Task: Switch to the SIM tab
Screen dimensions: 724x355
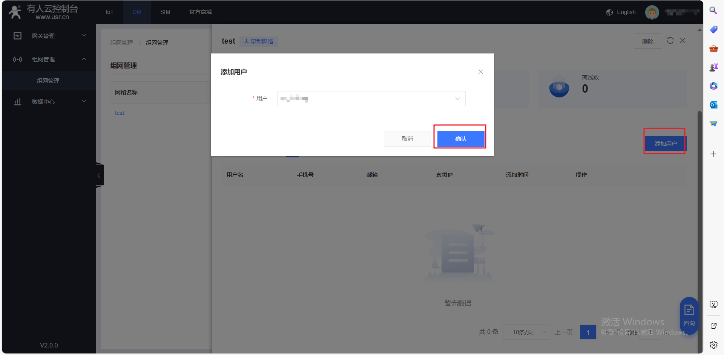Action: point(165,12)
